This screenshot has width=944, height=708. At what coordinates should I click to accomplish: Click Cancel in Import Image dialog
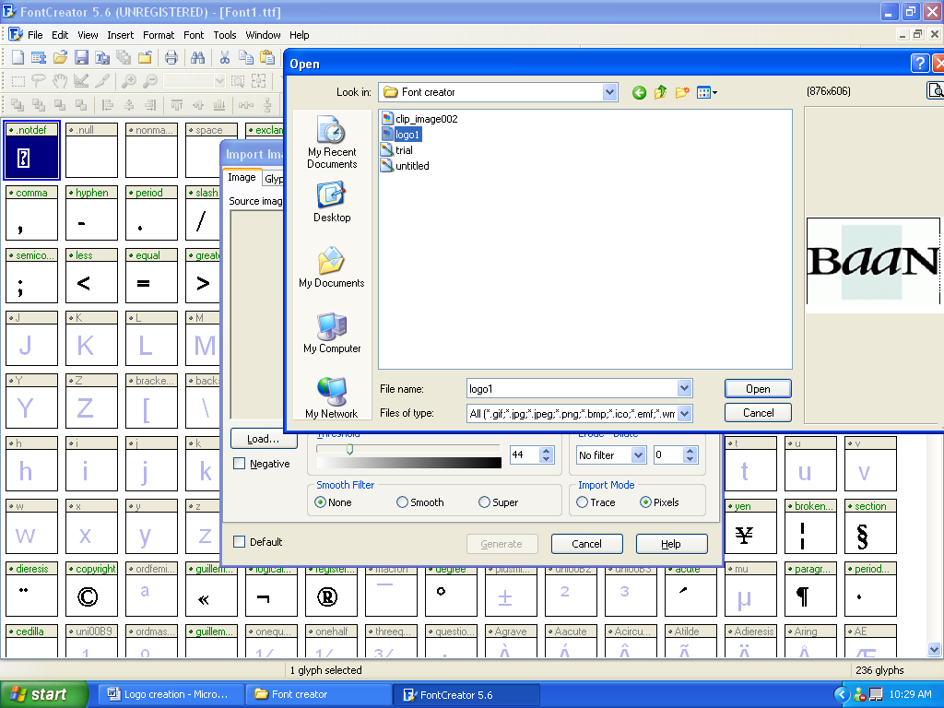pos(586,544)
